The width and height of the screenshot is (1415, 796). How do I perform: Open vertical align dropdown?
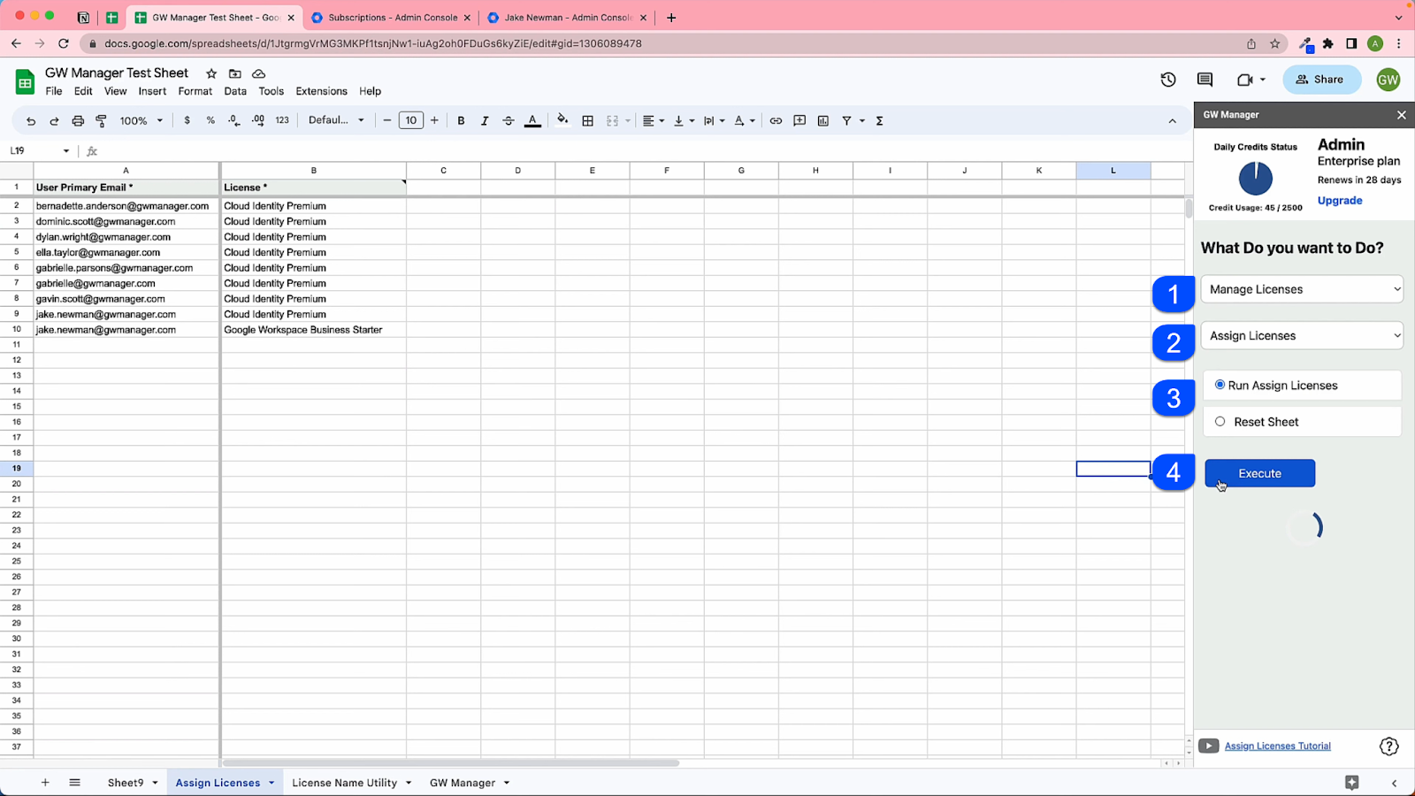[x=684, y=120]
